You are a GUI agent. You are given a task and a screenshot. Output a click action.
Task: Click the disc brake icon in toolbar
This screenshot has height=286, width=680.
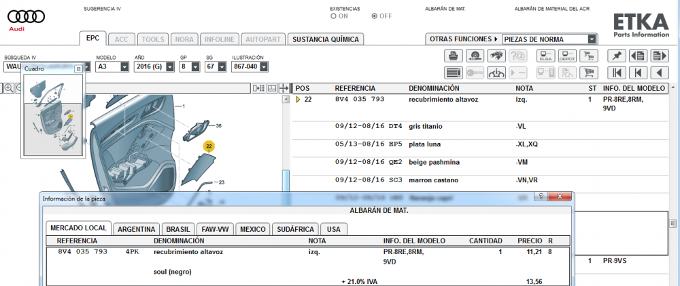476,56
